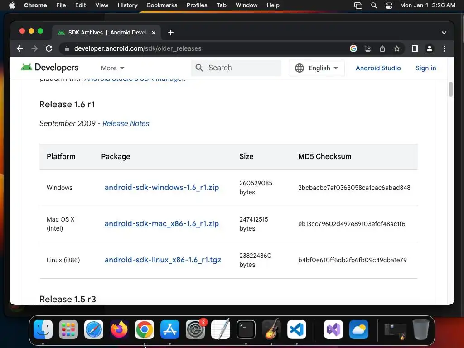The height and width of the screenshot is (348, 464).
Task: Expand the More navigation dropdown
Action: coord(112,68)
